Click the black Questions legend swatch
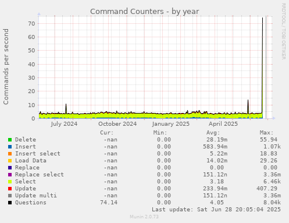 point(10,203)
